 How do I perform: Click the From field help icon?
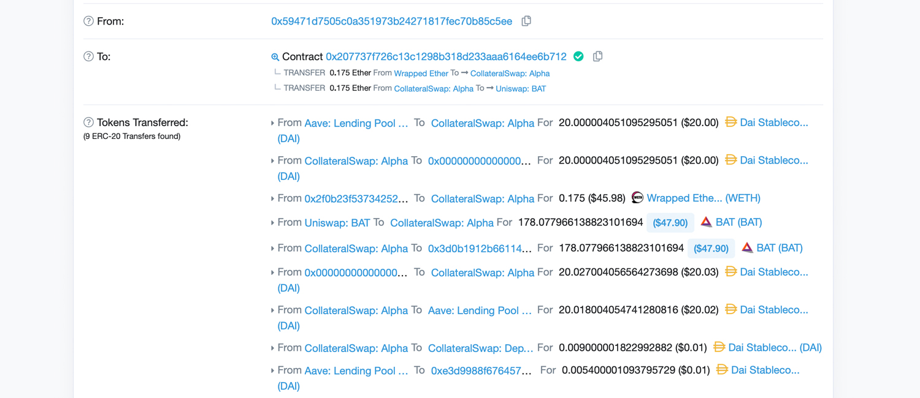(x=88, y=21)
